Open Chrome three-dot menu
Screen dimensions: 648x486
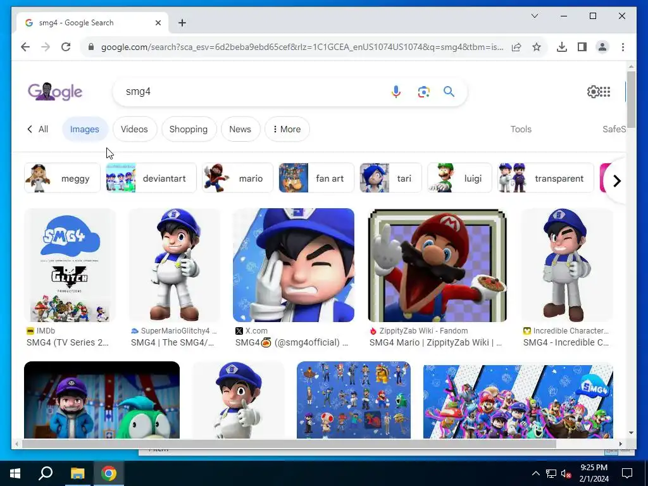click(x=623, y=47)
